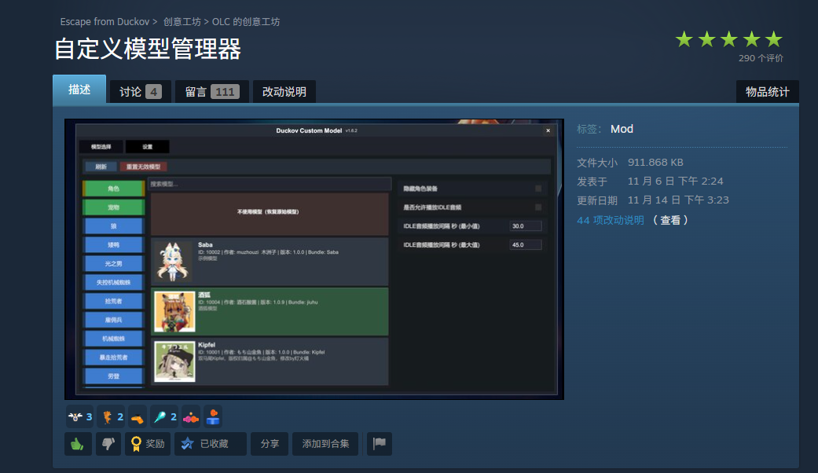Open the 添加到合集 add to collection option
Viewport: 818px width, 473px height.
point(325,444)
